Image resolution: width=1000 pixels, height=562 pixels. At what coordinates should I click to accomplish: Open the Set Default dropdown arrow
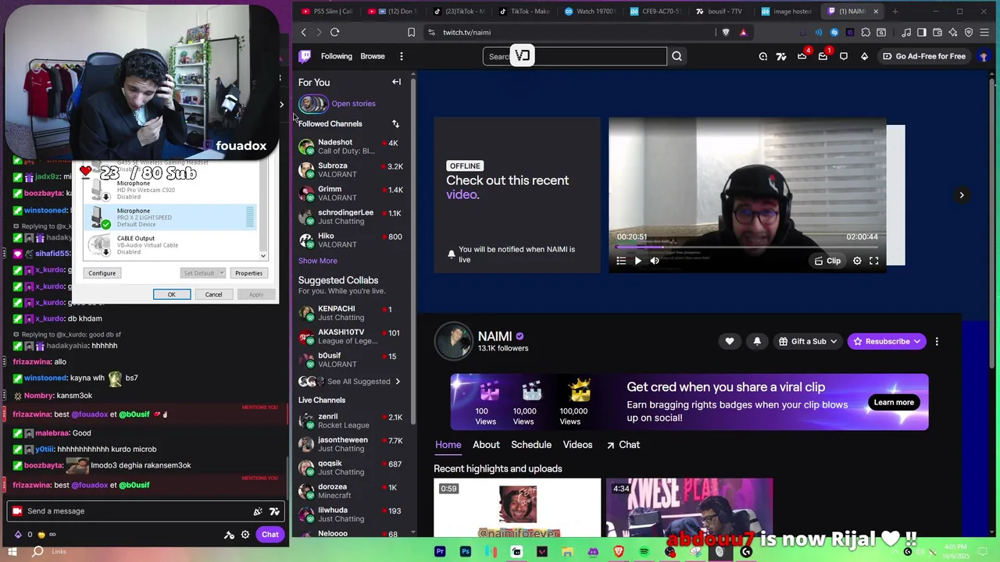click(x=222, y=273)
